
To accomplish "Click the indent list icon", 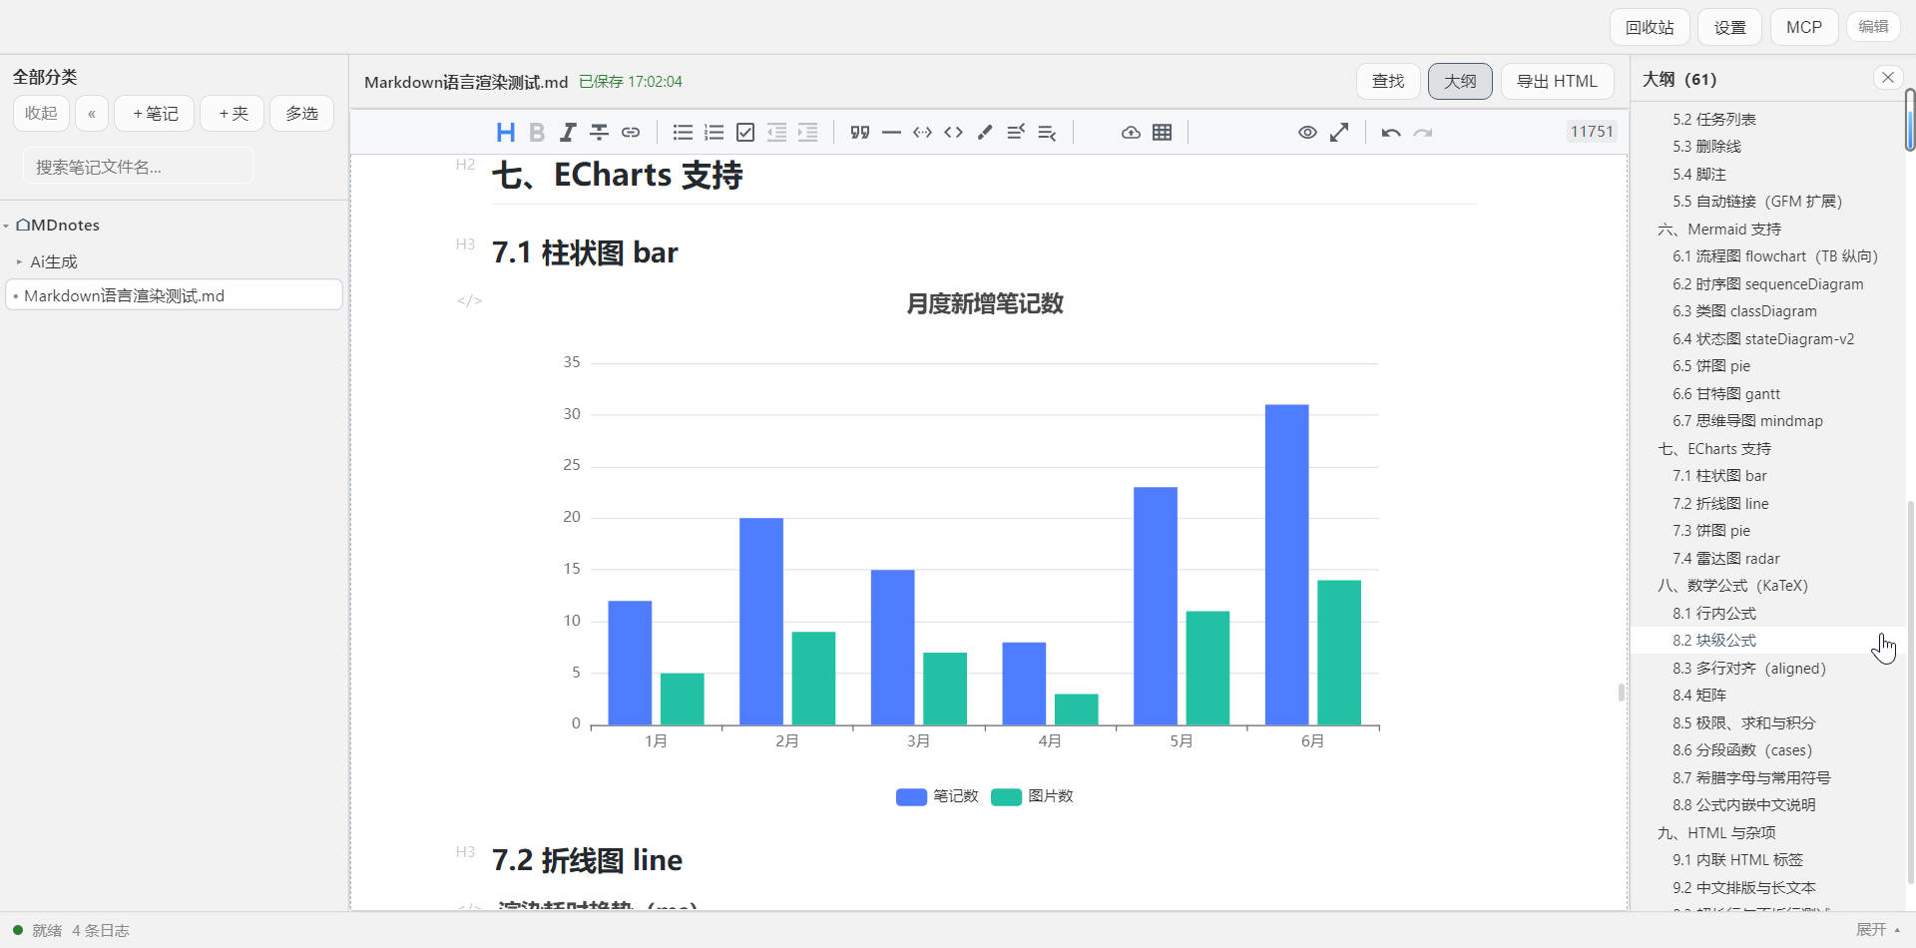I will pos(808,132).
